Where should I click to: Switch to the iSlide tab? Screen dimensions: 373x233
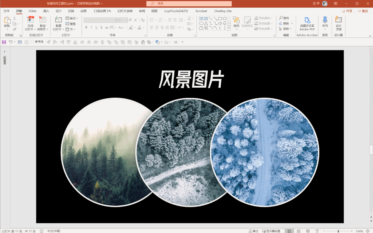(32, 11)
